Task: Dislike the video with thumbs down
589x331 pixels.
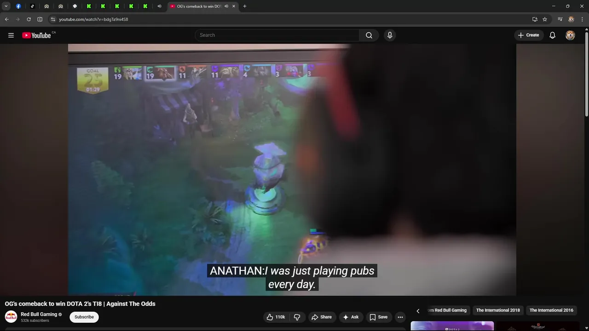Action: click(x=297, y=317)
